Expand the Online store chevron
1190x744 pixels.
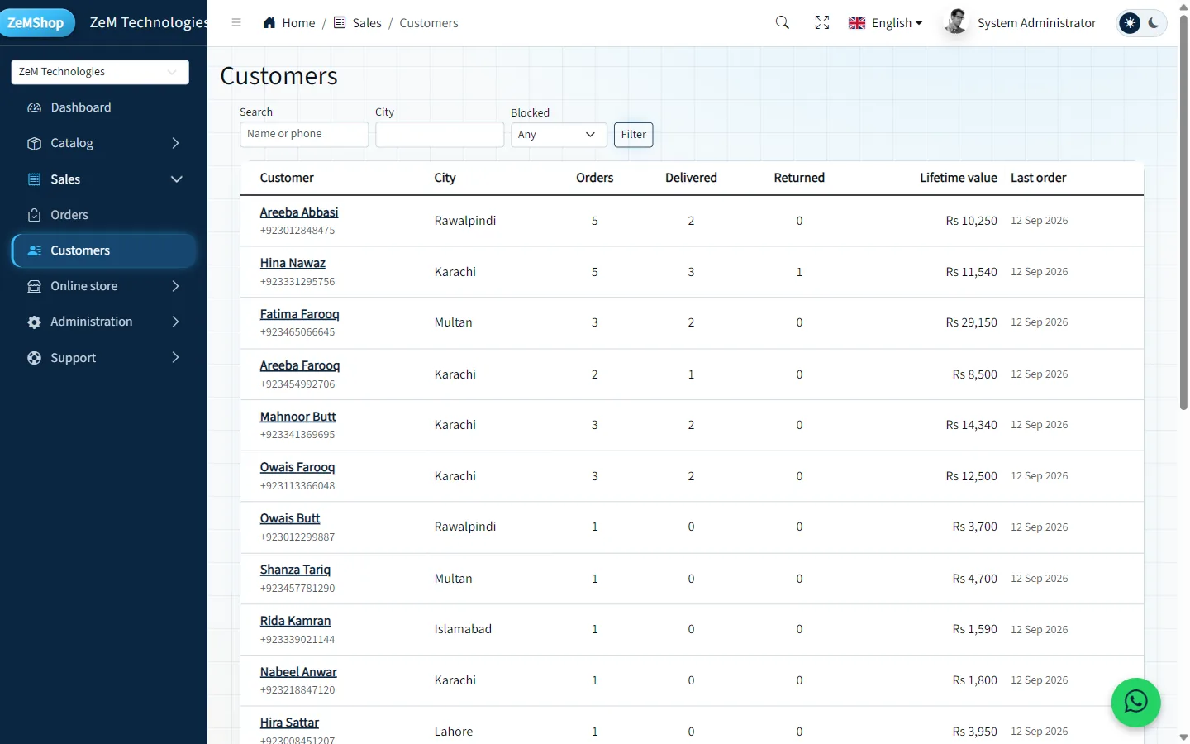coord(175,286)
